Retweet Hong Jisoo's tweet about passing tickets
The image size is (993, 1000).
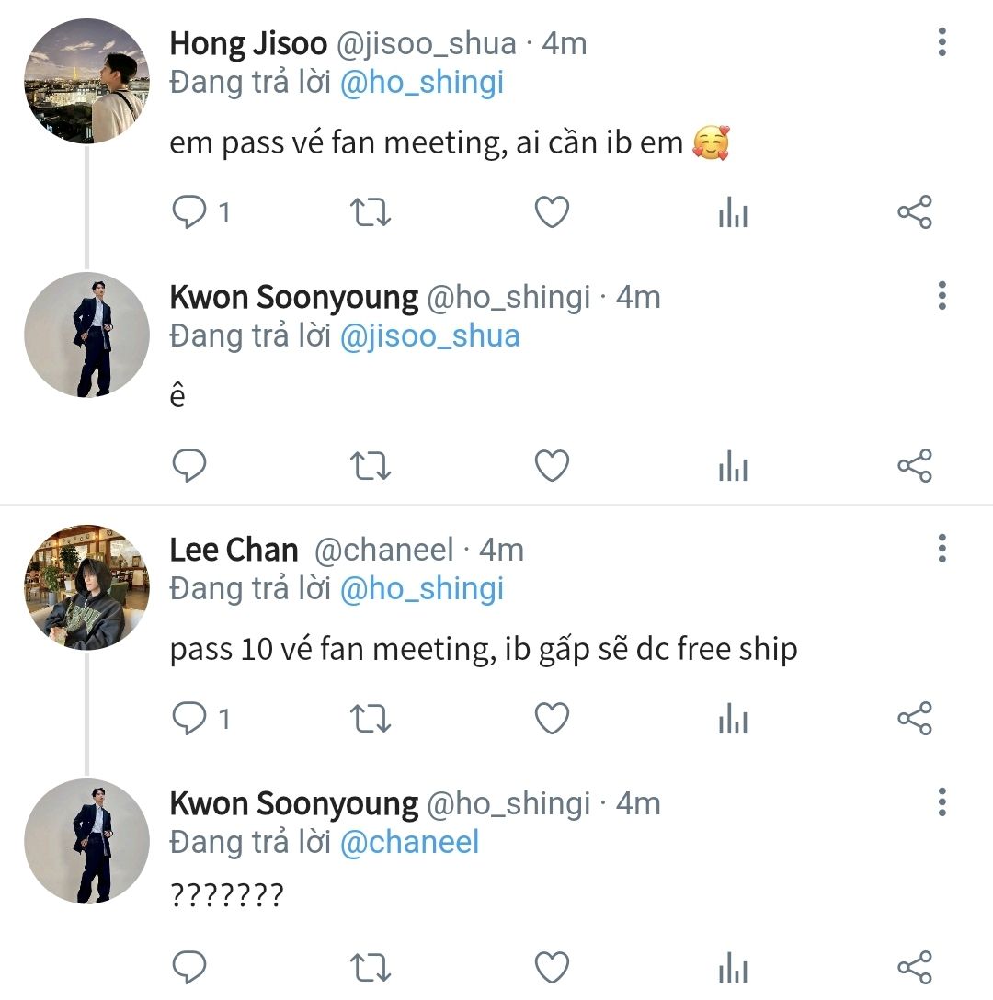point(371,212)
